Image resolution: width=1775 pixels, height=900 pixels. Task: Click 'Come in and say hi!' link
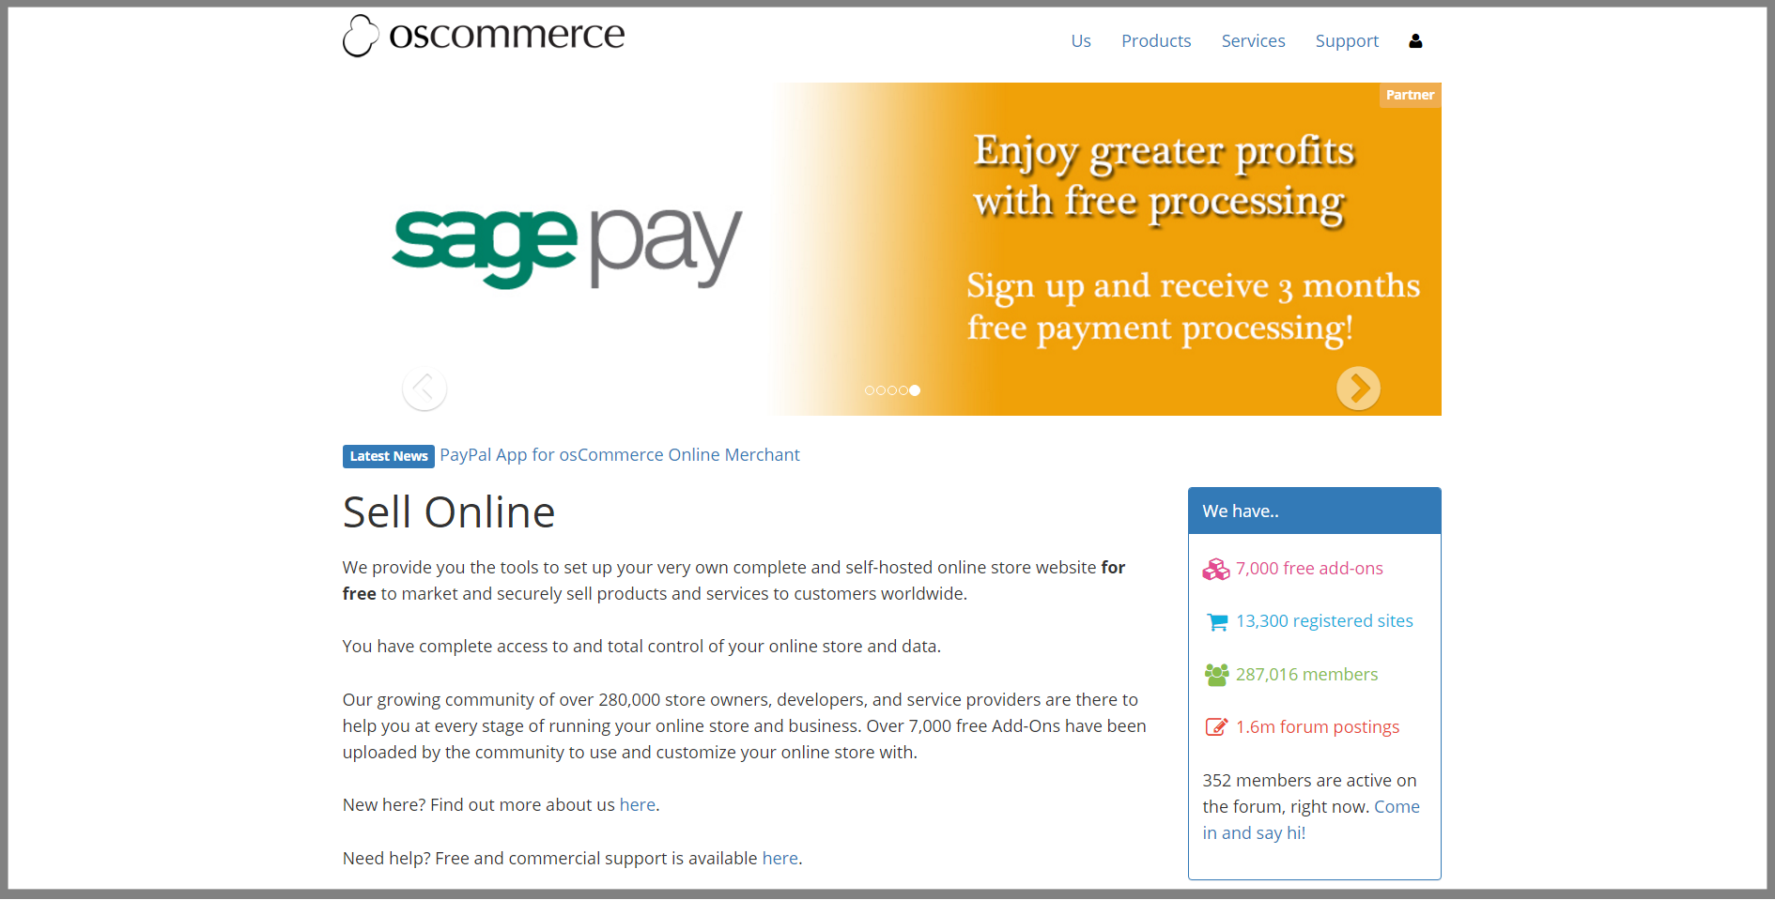pos(1311,820)
